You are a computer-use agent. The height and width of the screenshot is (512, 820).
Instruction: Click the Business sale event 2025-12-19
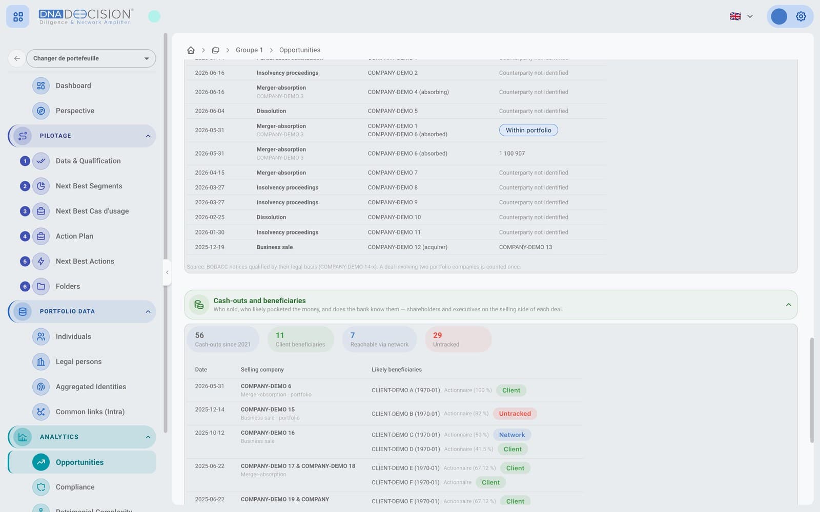tap(275, 247)
